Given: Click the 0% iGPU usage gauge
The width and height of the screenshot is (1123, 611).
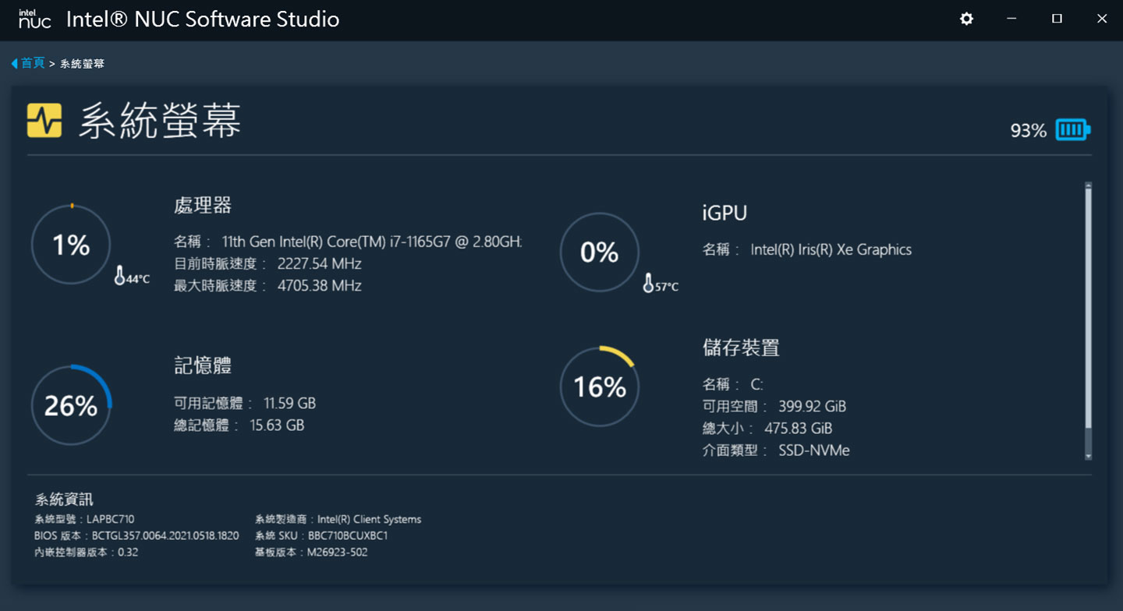Looking at the screenshot, I should point(600,253).
